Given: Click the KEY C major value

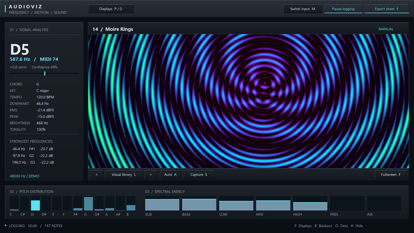Looking at the screenshot, I should click(43, 91).
